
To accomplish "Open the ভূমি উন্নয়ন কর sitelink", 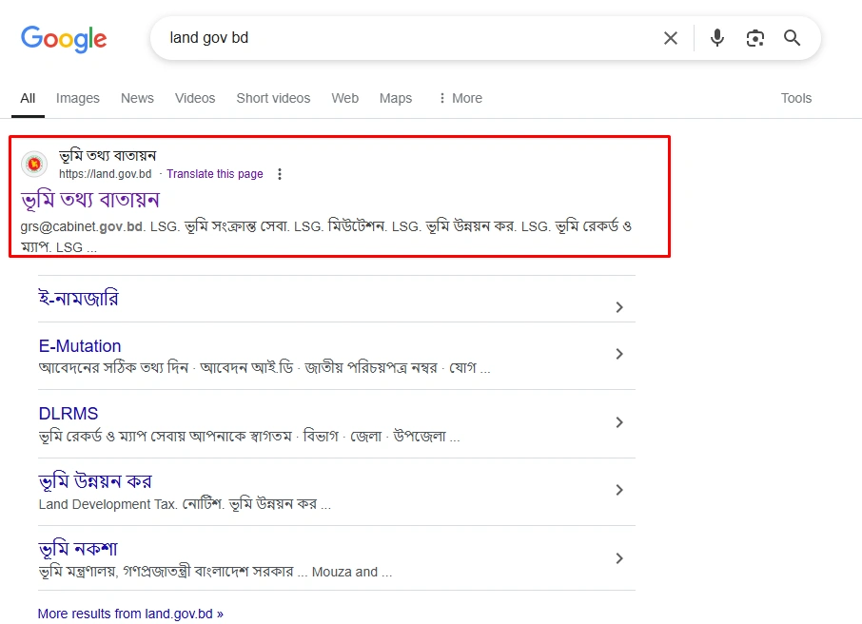I will (x=95, y=481).
